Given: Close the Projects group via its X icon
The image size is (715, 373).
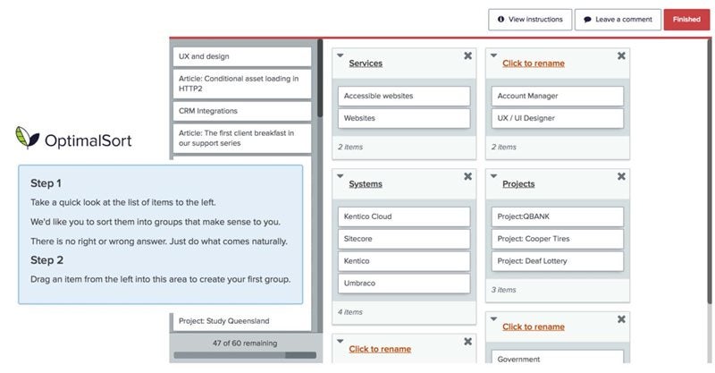Looking at the screenshot, I should [x=621, y=177].
